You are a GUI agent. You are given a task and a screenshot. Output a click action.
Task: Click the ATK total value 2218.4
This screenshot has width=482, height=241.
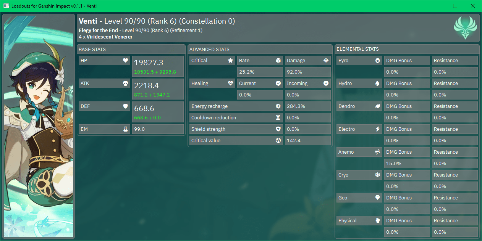click(146, 86)
